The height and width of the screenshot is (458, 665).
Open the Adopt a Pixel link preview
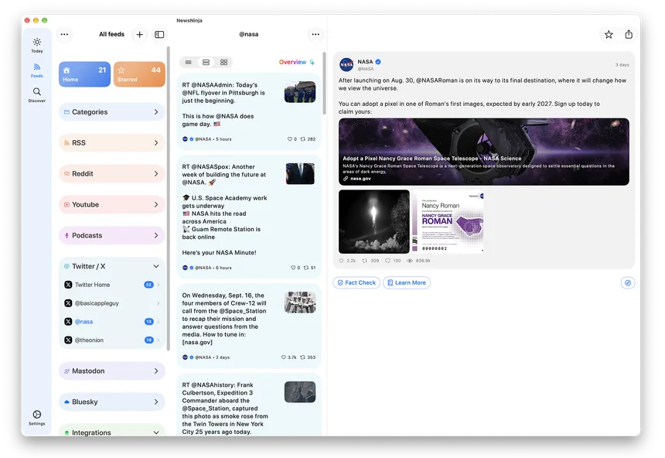click(484, 152)
